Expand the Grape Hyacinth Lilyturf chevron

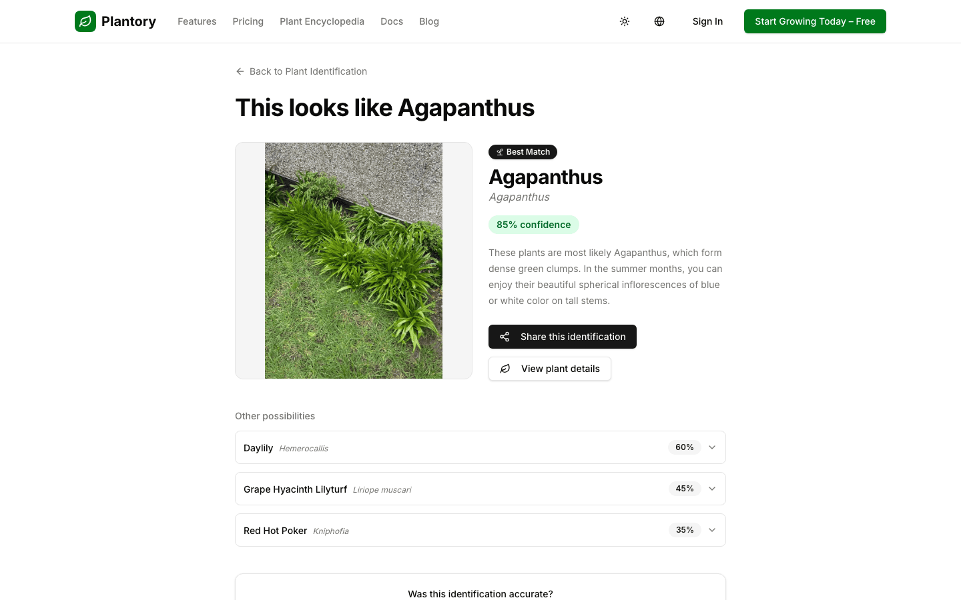tap(712, 489)
